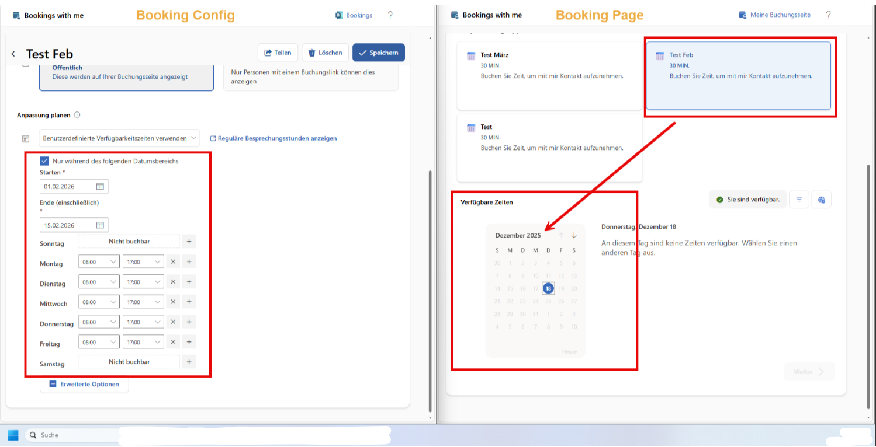
Task: Go to next month with the down arrow
Action: (x=574, y=235)
